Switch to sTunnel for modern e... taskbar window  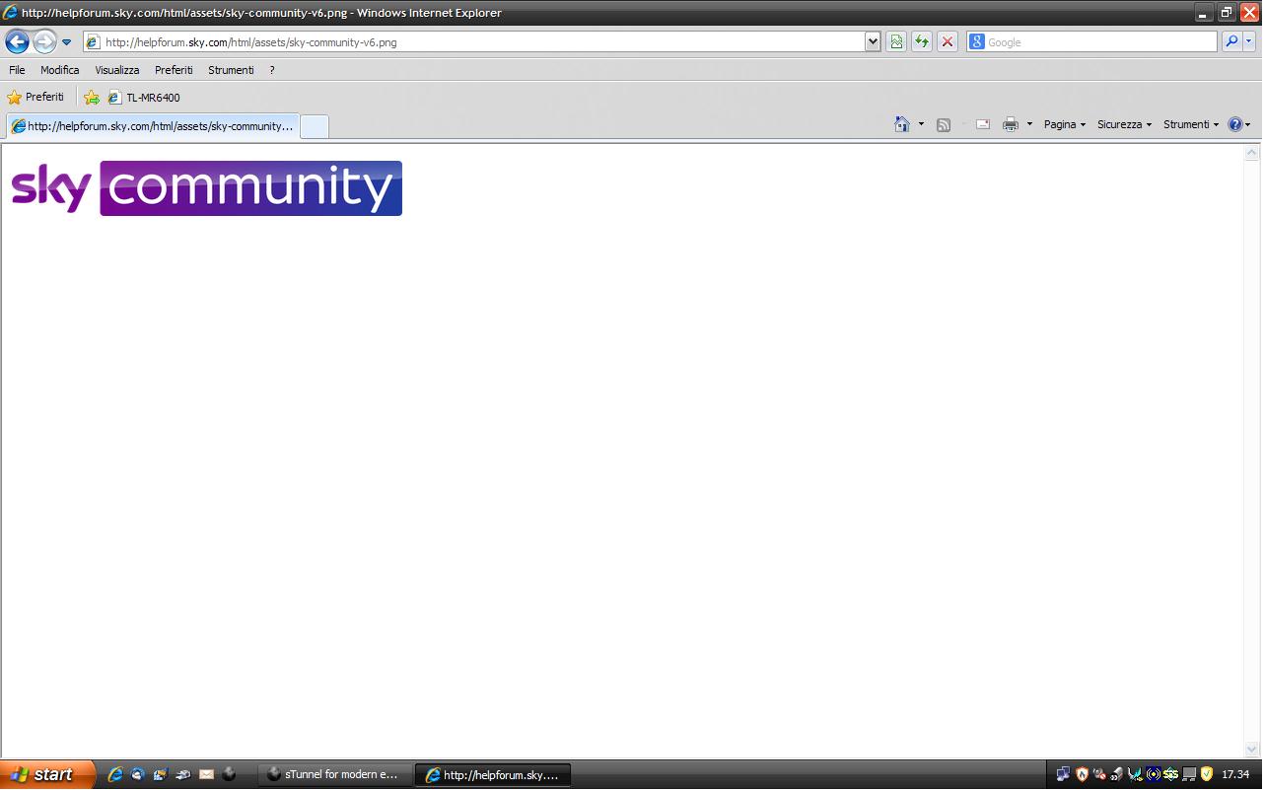coord(335,775)
